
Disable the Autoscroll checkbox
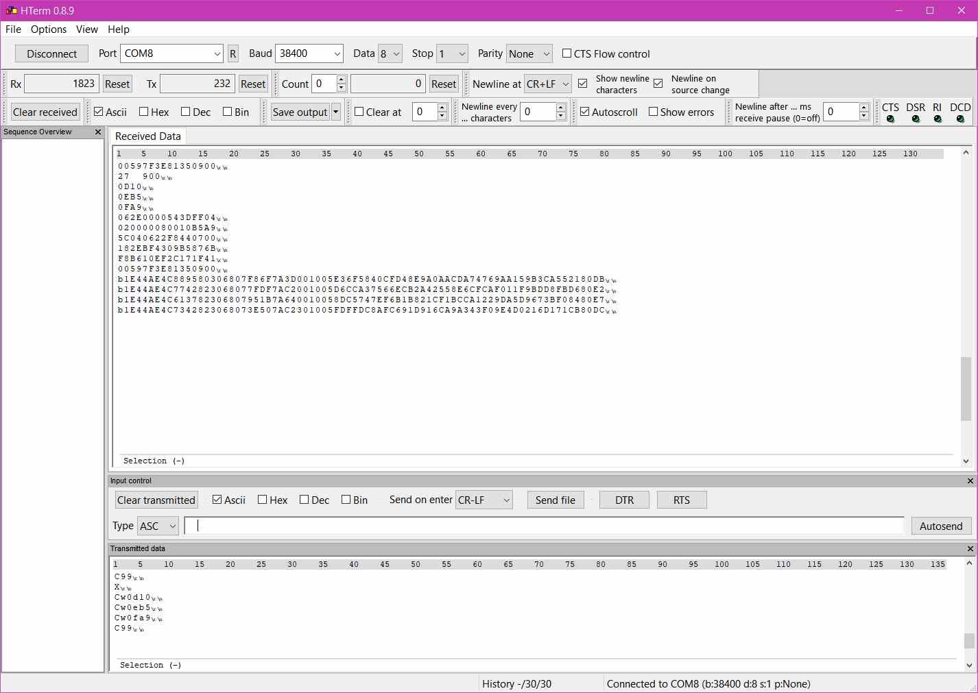(585, 112)
